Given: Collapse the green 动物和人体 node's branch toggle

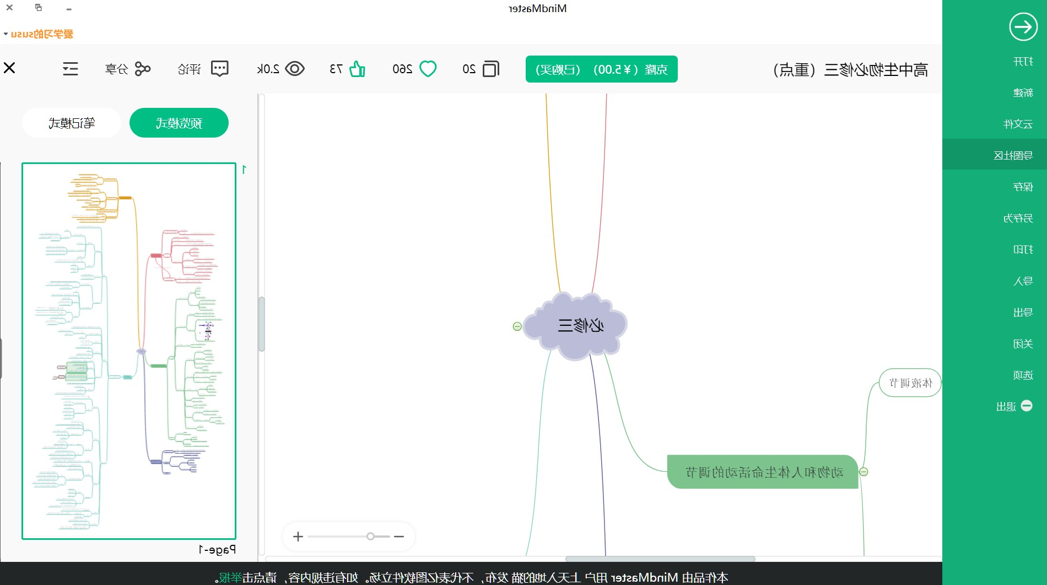Looking at the screenshot, I should point(864,472).
